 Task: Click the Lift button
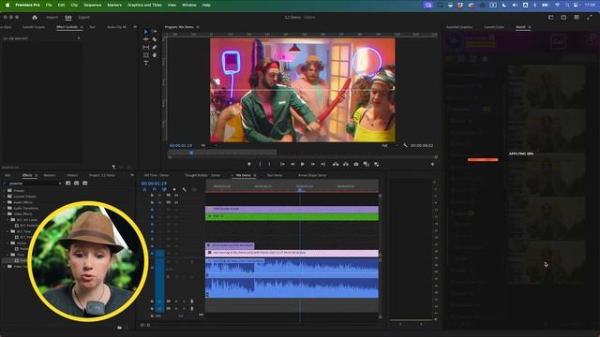pos(336,164)
